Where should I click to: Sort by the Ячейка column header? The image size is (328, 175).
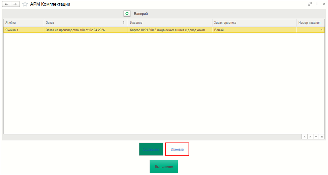[23, 22]
